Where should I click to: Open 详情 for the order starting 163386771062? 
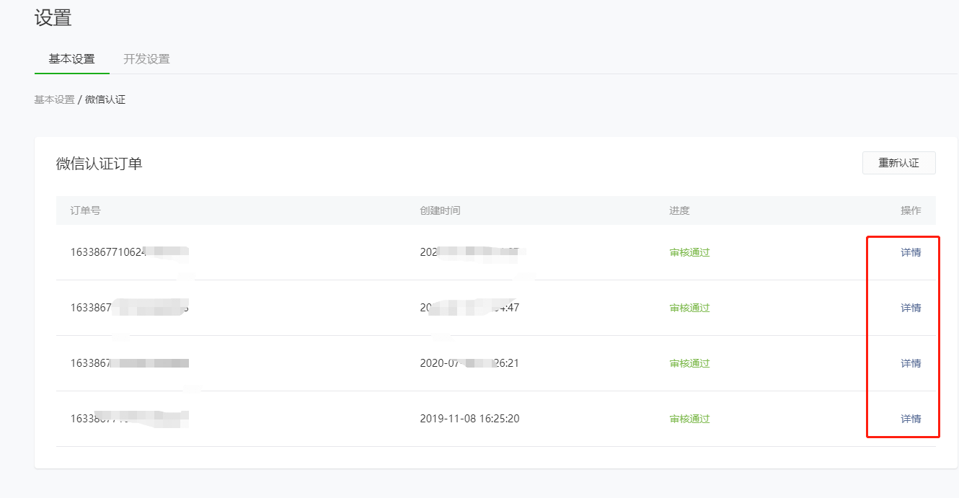[x=911, y=252]
